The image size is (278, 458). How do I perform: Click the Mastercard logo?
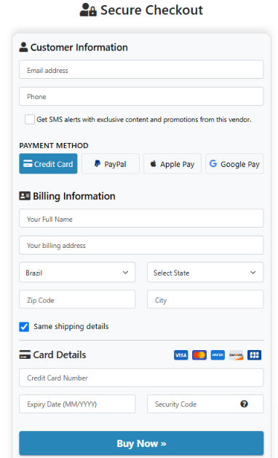199,355
